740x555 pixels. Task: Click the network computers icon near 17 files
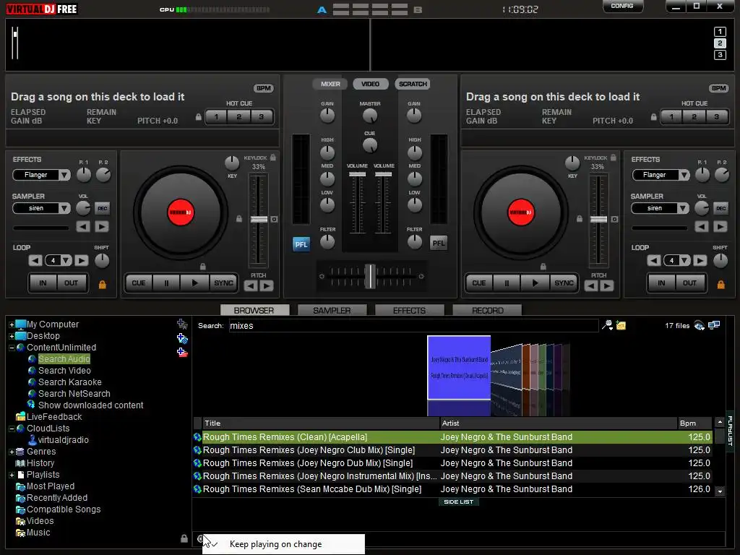tap(714, 325)
